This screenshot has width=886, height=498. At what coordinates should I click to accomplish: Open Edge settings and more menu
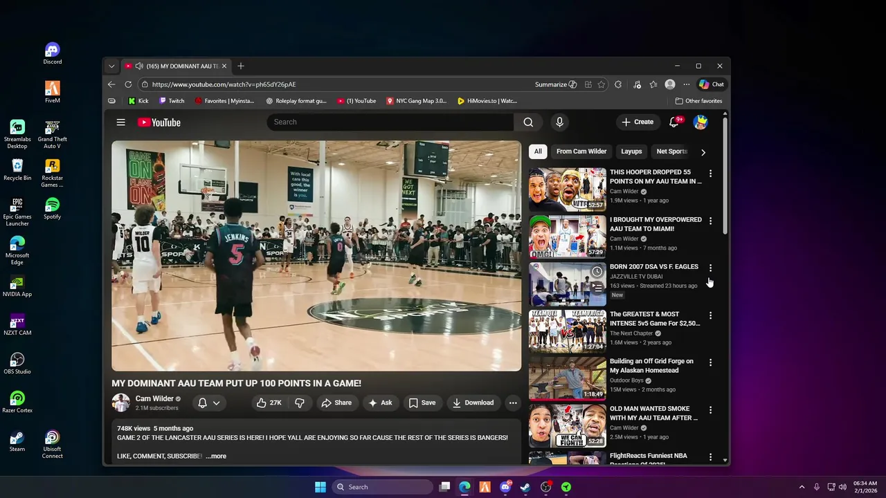(x=687, y=84)
